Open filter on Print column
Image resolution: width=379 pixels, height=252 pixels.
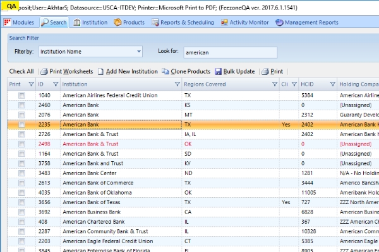point(31,84)
